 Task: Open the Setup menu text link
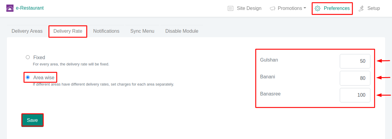pos(373,8)
